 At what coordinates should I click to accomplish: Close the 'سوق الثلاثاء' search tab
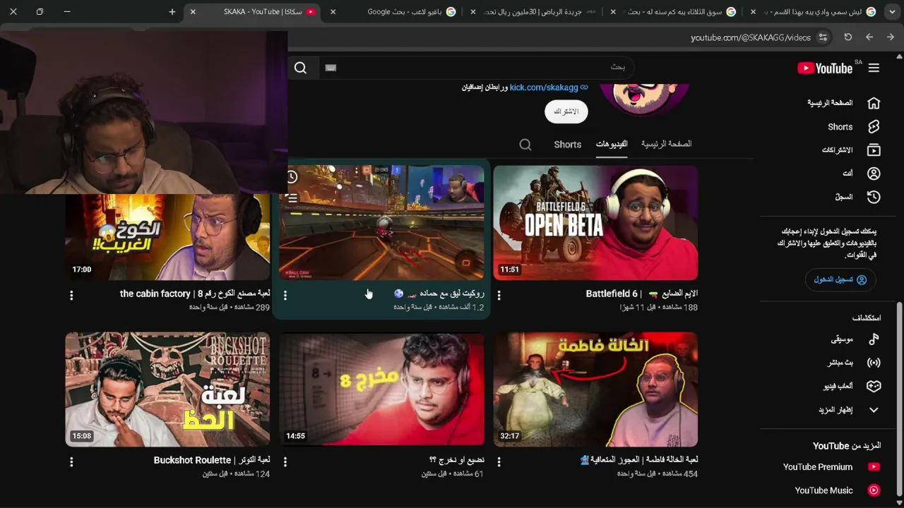point(613,12)
